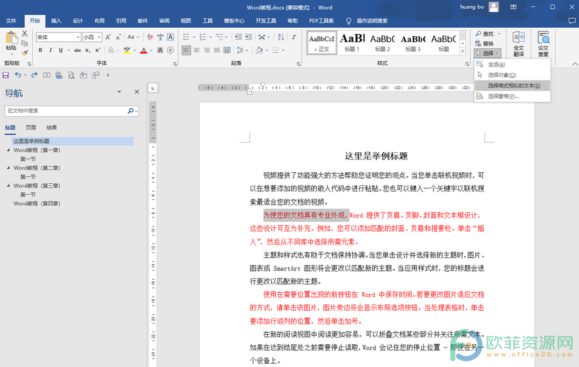The height and width of the screenshot is (367, 579).
Task: Click the 在文档中搜索 search field
Action: [66, 111]
